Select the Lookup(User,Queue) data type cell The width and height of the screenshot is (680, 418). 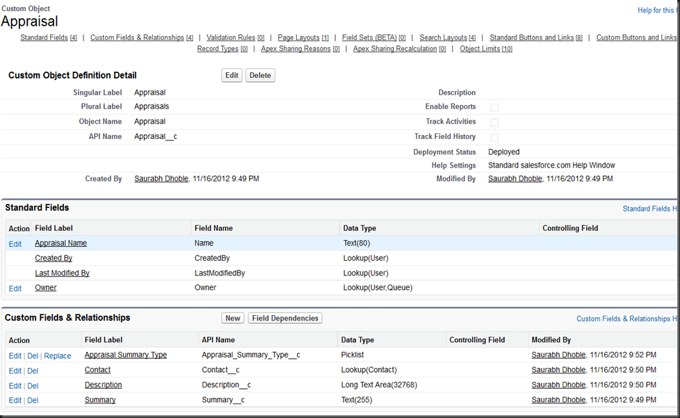click(x=378, y=288)
